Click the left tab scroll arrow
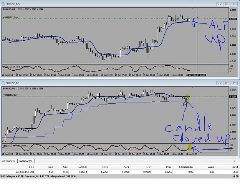240x184 pixels. (x=234, y=161)
